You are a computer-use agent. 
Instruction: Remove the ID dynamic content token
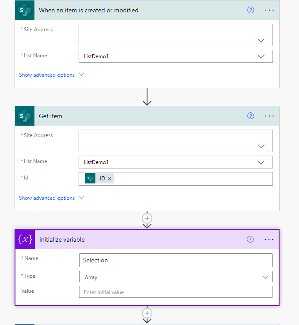point(110,179)
